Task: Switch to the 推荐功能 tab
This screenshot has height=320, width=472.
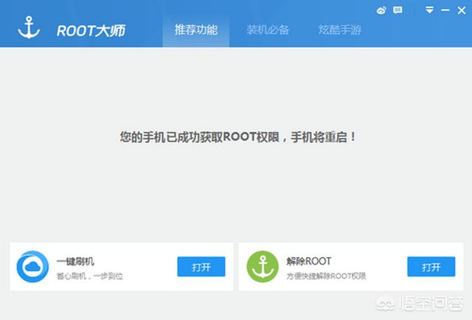Action: [x=196, y=30]
